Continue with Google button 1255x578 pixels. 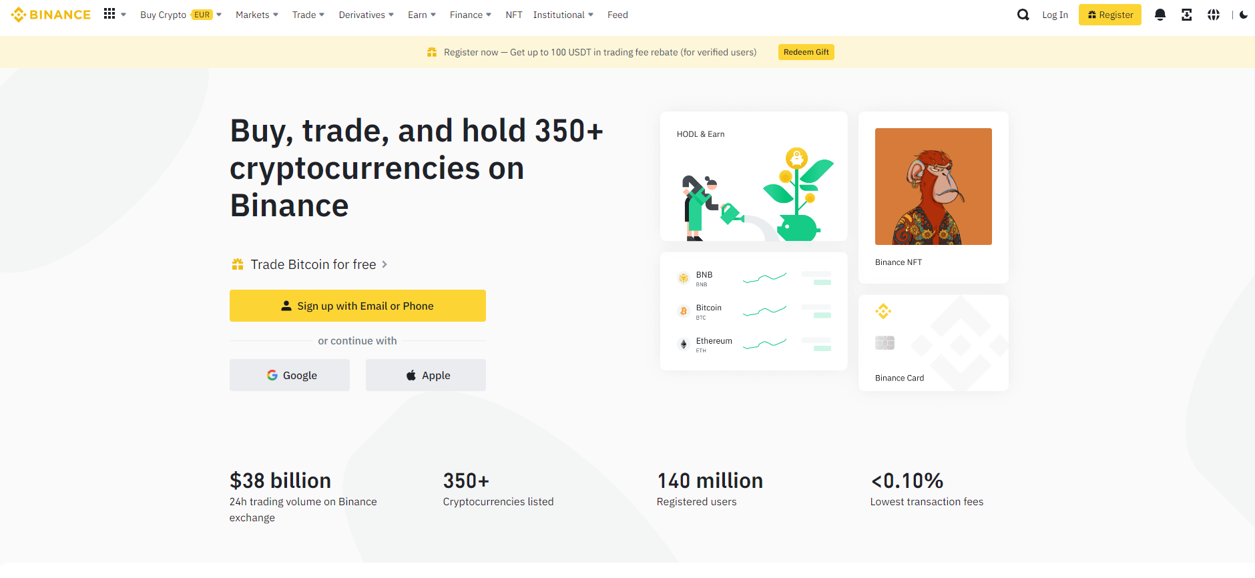click(290, 375)
